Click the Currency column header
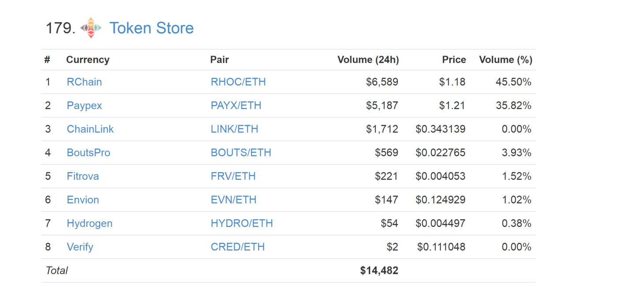Screen dimensions: 625x293 click(x=88, y=60)
